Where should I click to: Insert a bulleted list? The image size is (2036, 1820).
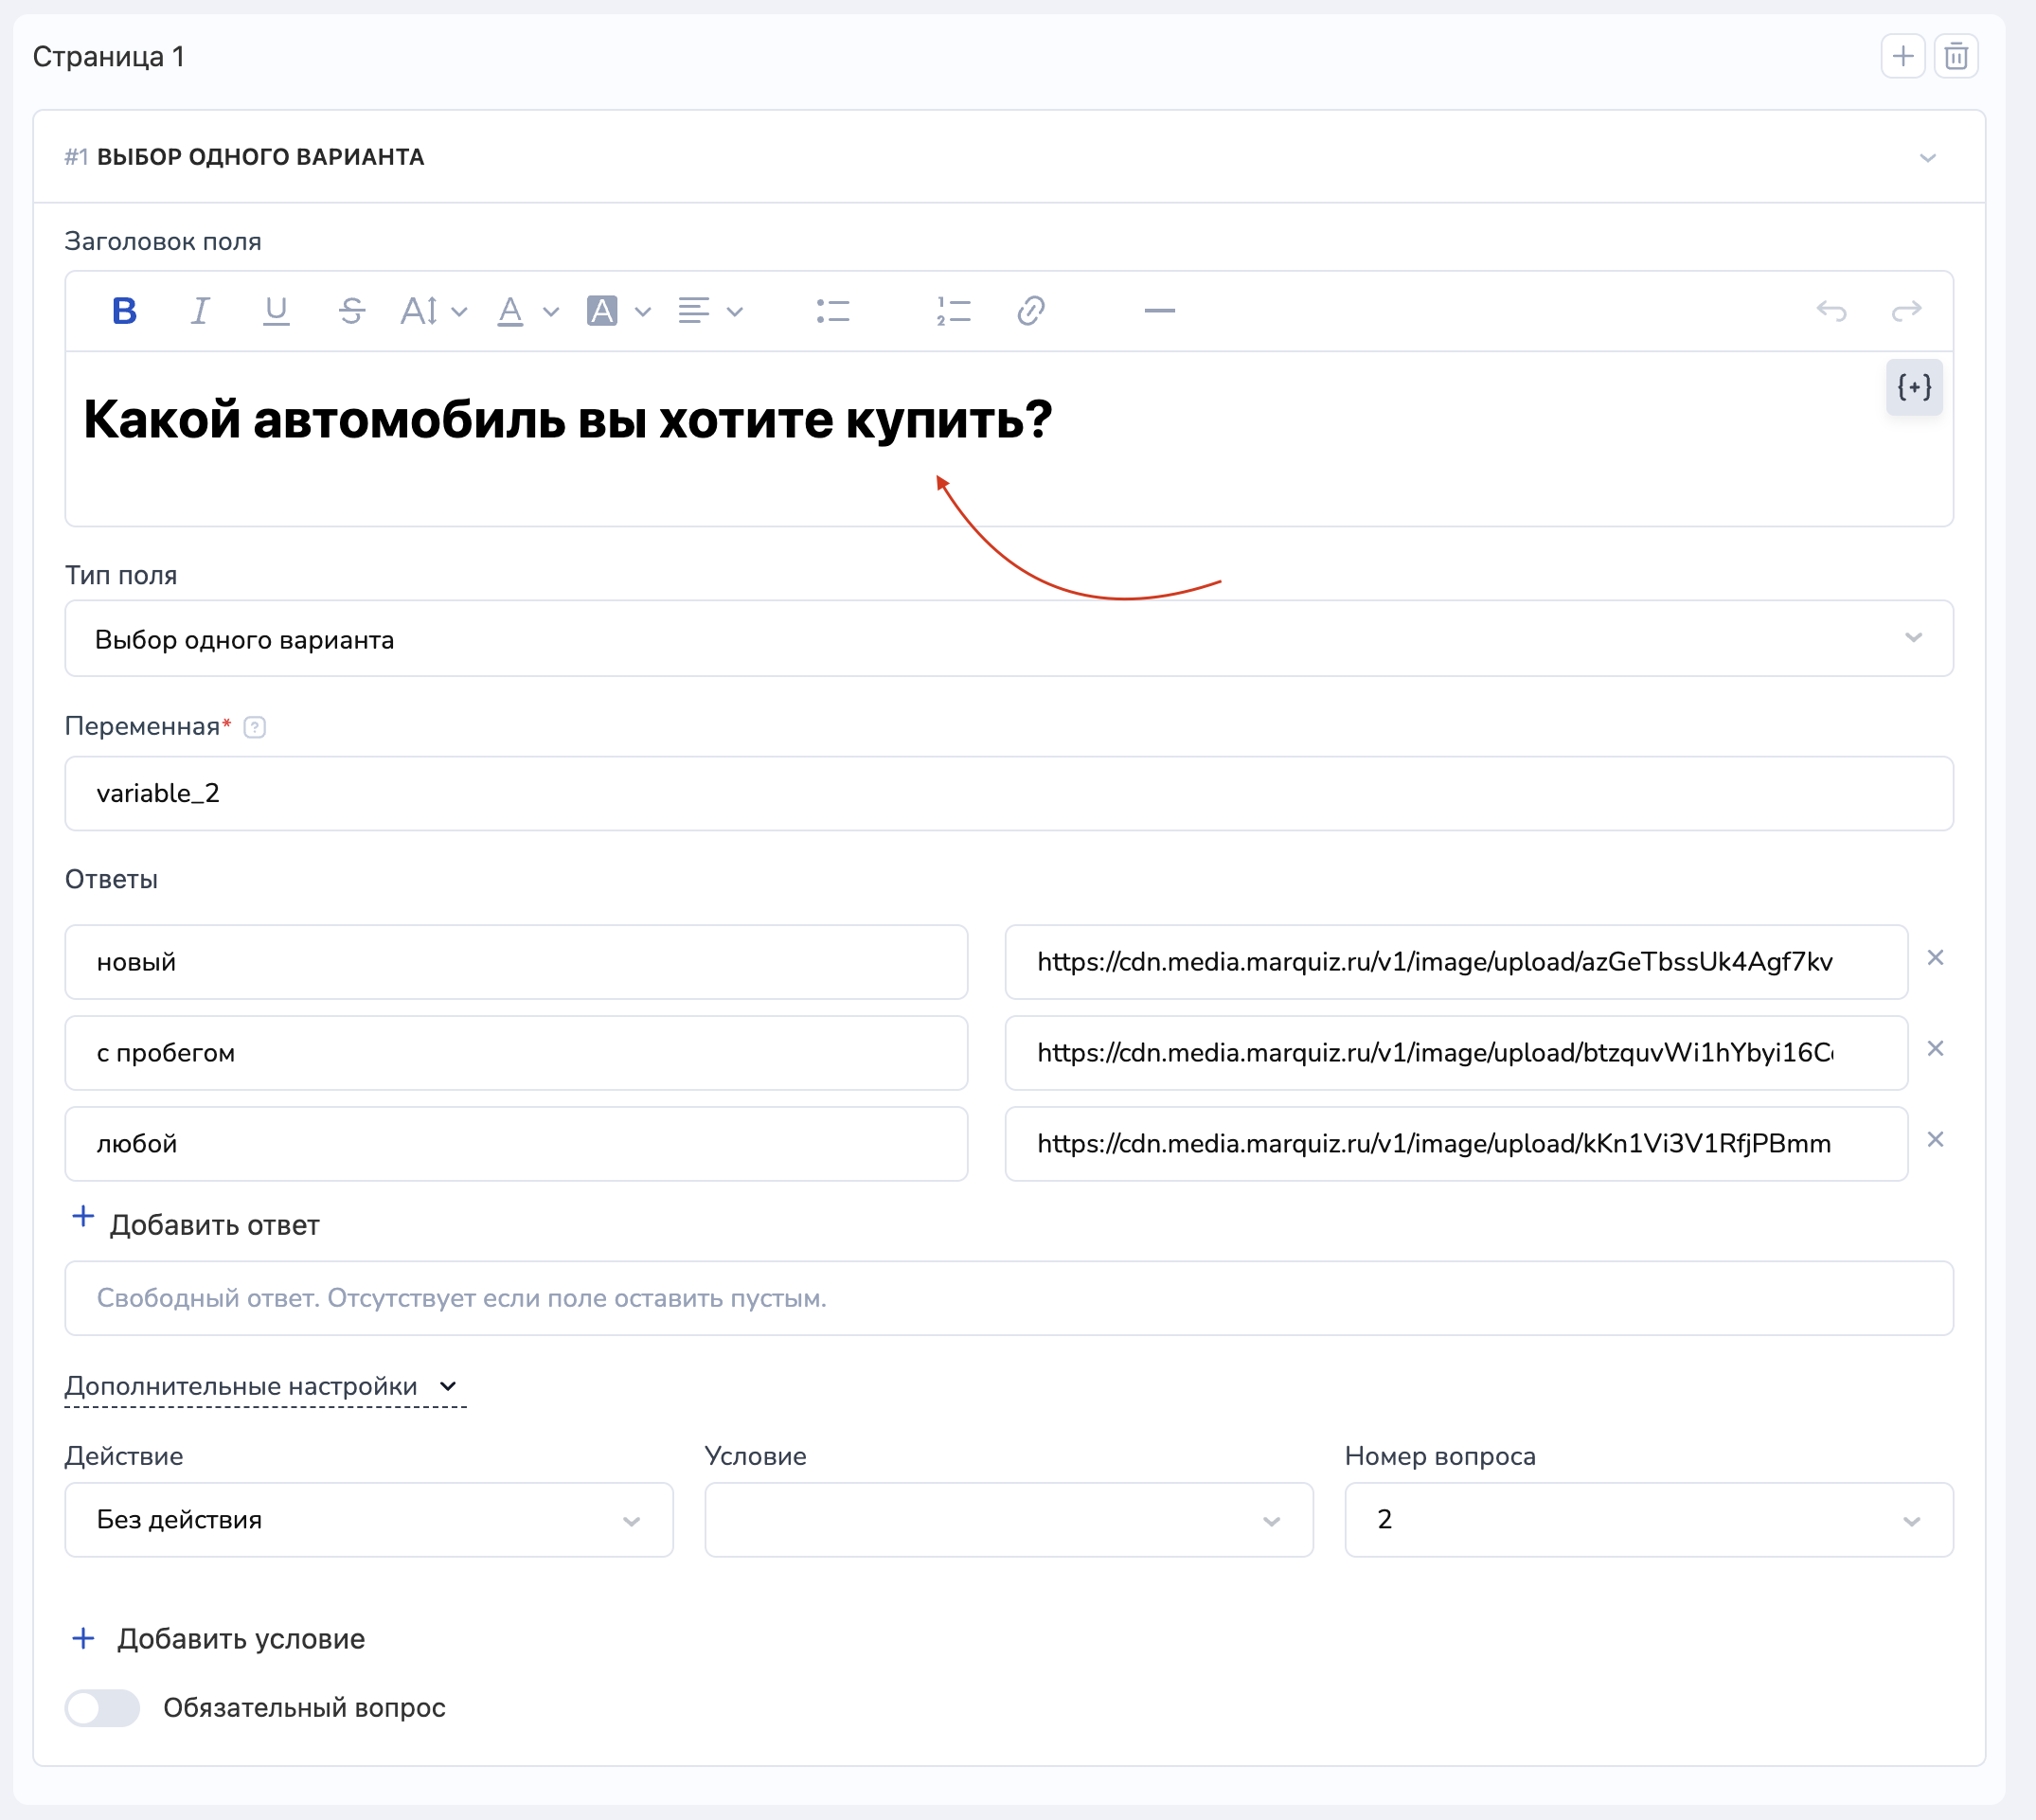tap(832, 311)
